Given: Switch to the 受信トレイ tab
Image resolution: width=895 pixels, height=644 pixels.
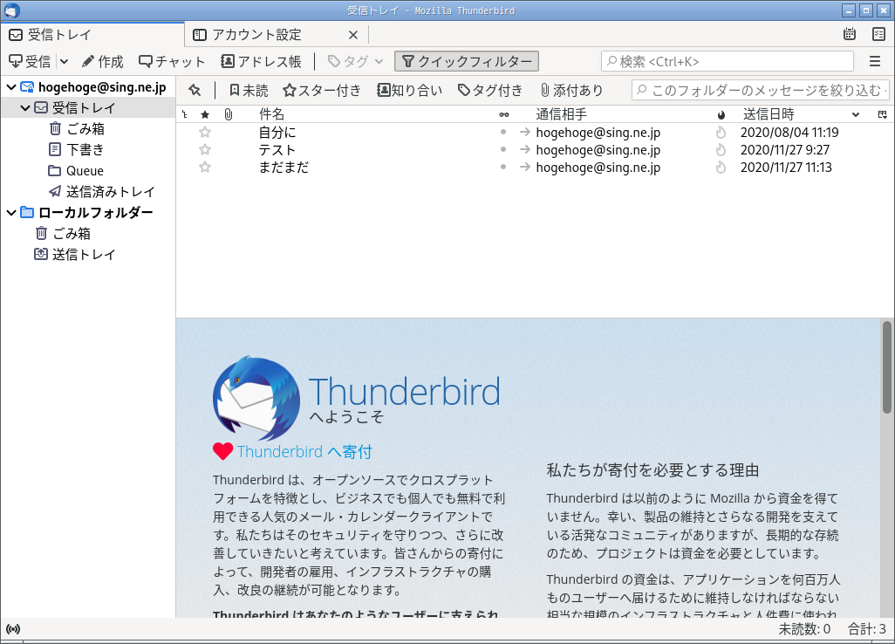Looking at the screenshot, I should click(92, 34).
